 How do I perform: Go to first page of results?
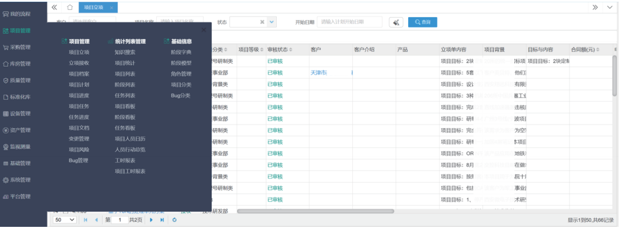[85, 220]
